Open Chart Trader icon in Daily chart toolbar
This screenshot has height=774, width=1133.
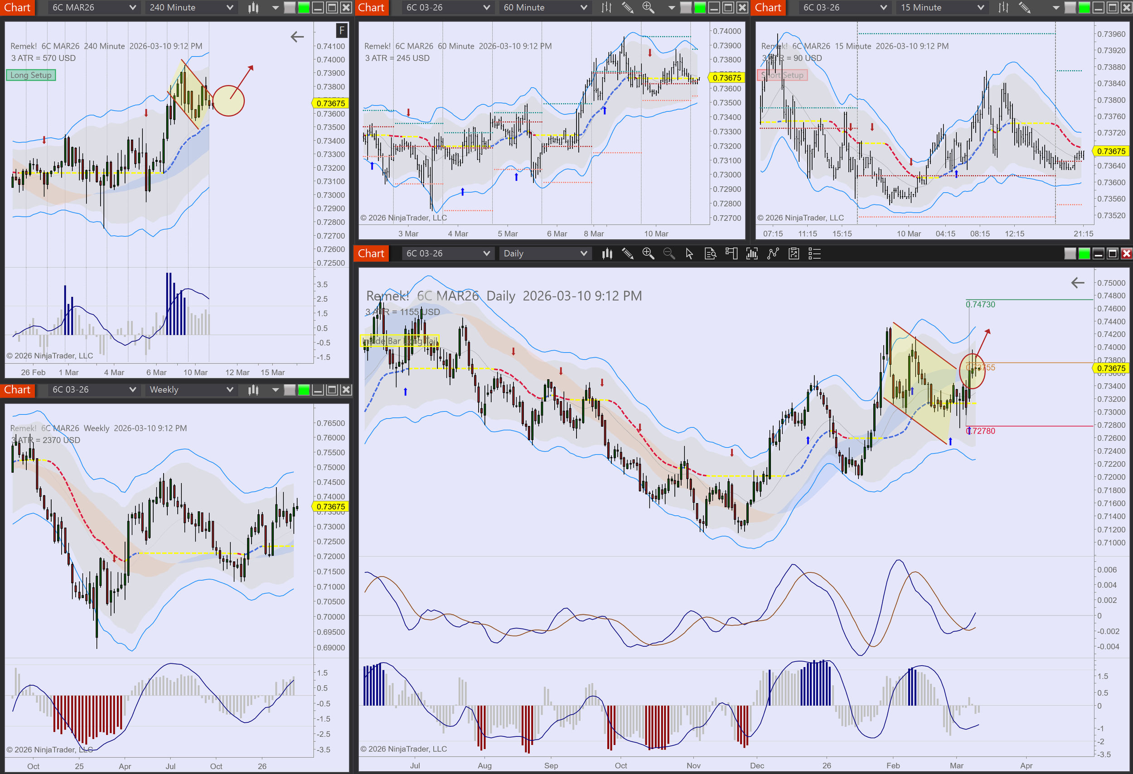731,253
